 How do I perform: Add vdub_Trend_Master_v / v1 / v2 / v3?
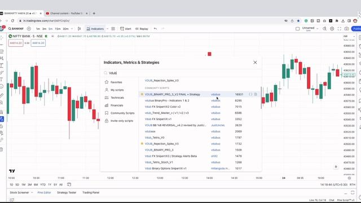(x=167, y=113)
